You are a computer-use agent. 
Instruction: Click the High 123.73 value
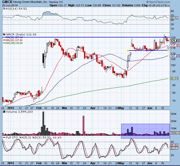(x=76, y=5)
